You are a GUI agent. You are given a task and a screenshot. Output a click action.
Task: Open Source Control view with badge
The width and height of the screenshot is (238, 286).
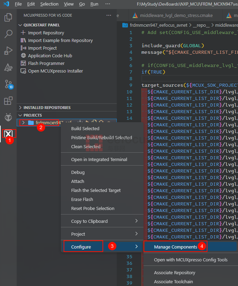click(x=8, y=84)
